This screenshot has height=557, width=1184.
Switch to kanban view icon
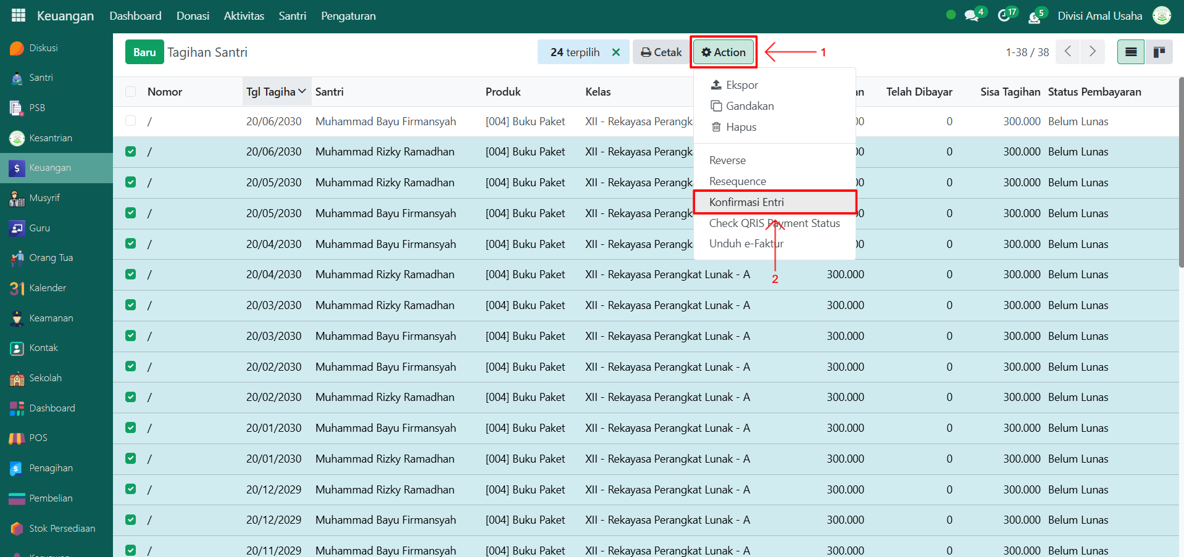1159,52
